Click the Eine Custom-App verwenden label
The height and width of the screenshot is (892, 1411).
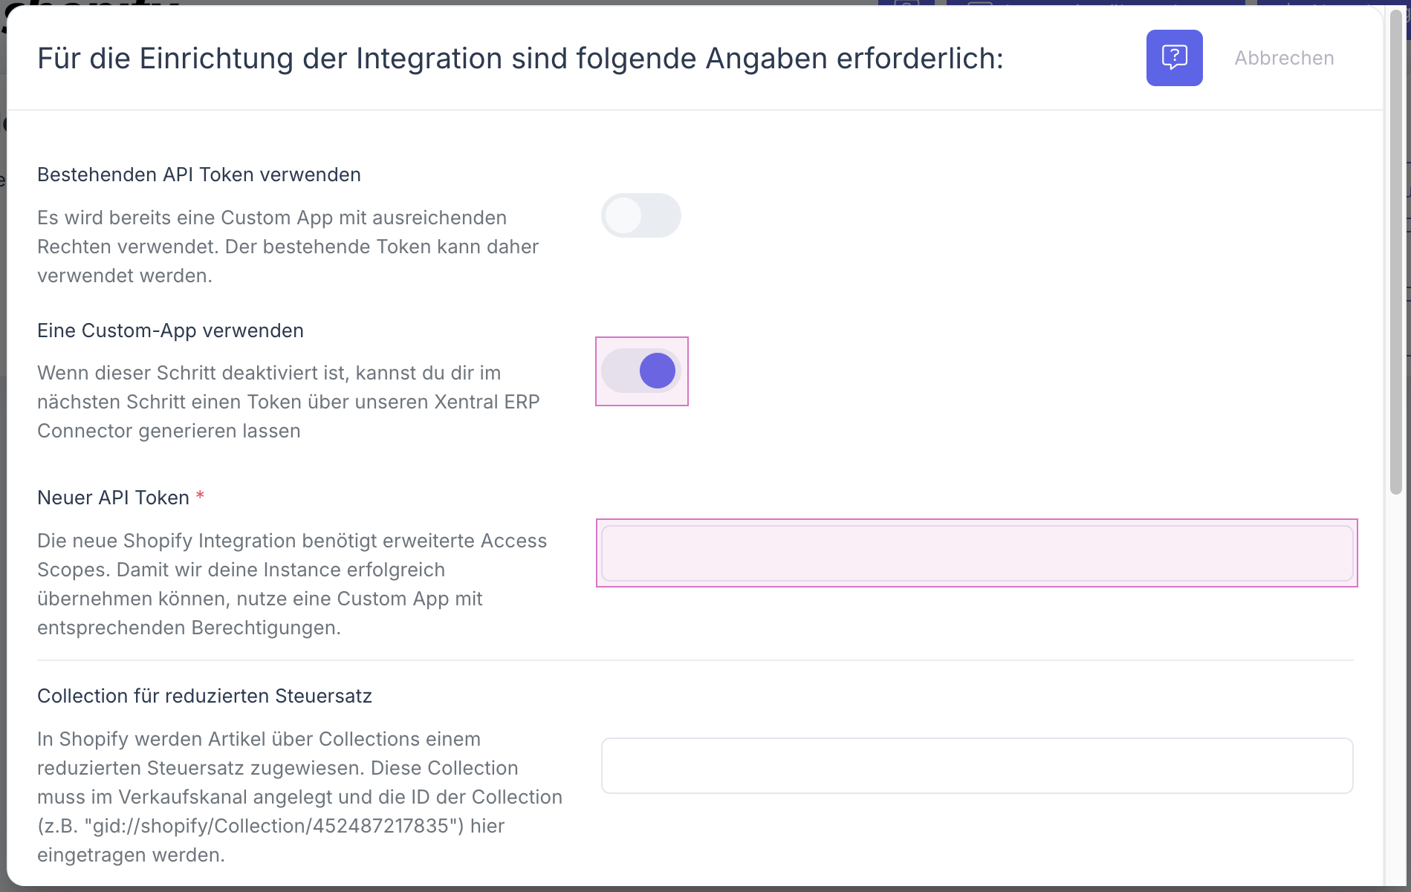pos(170,331)
